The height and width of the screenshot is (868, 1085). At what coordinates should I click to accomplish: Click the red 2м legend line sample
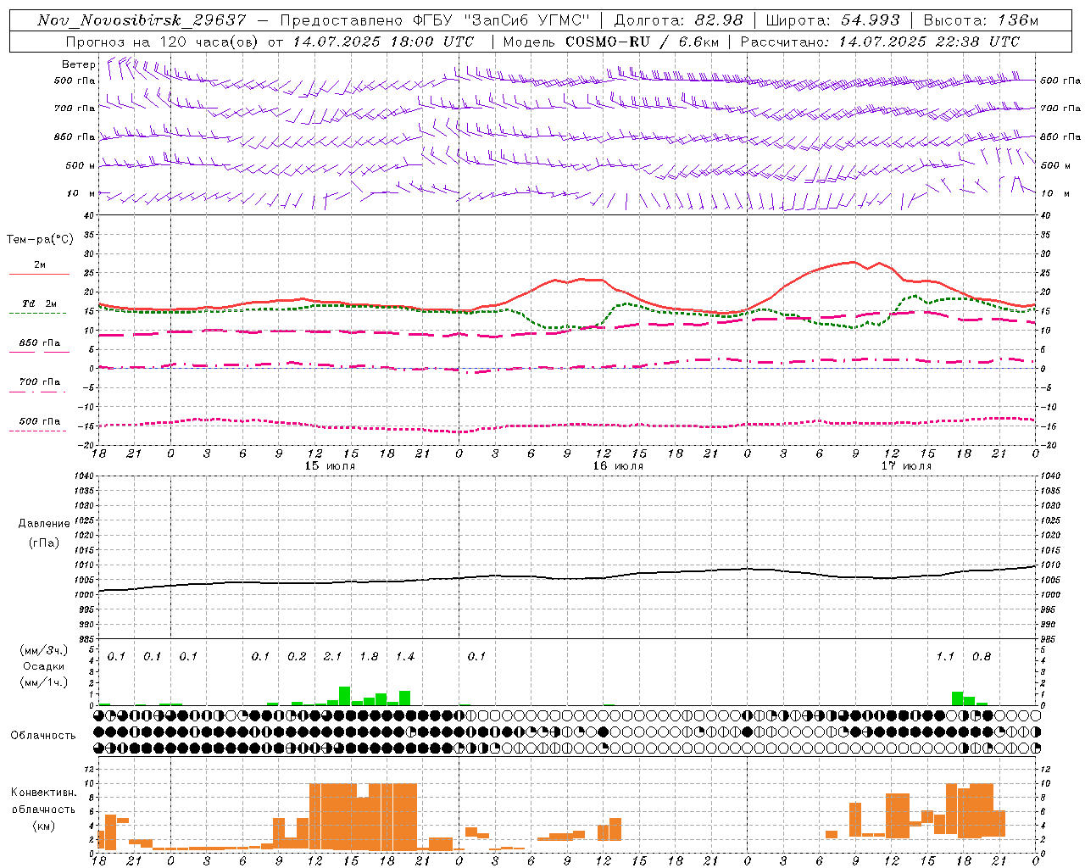[39, 274]
